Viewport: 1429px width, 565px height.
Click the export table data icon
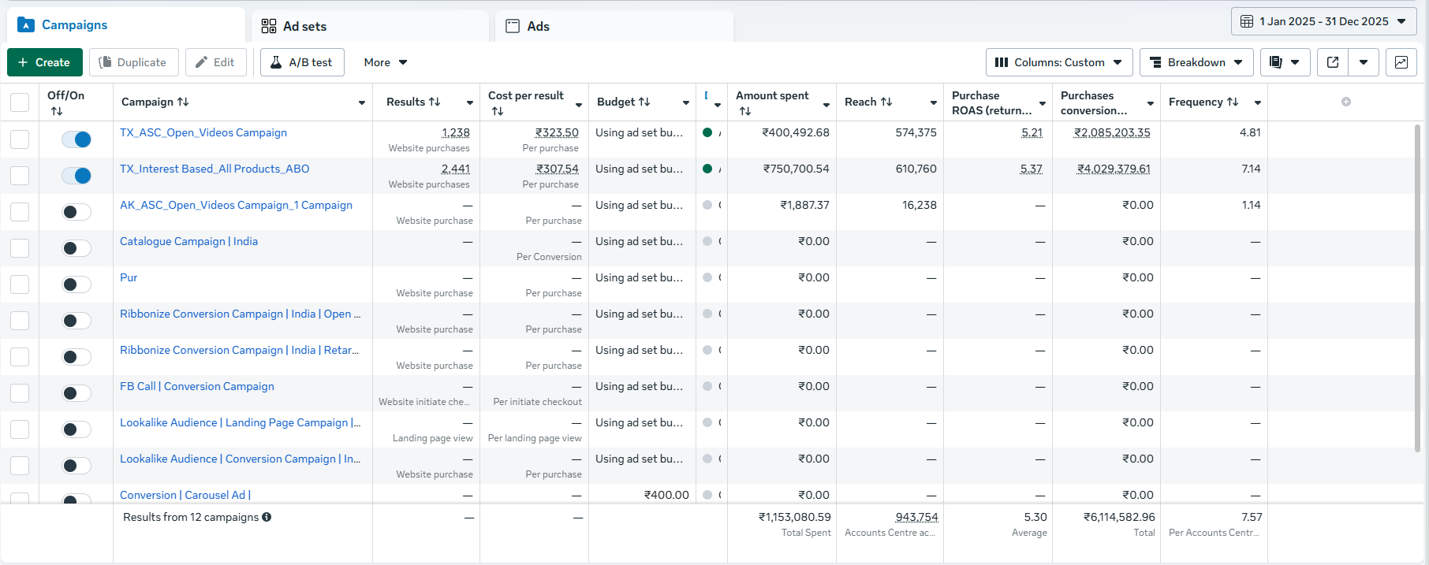click(1333, 62)
